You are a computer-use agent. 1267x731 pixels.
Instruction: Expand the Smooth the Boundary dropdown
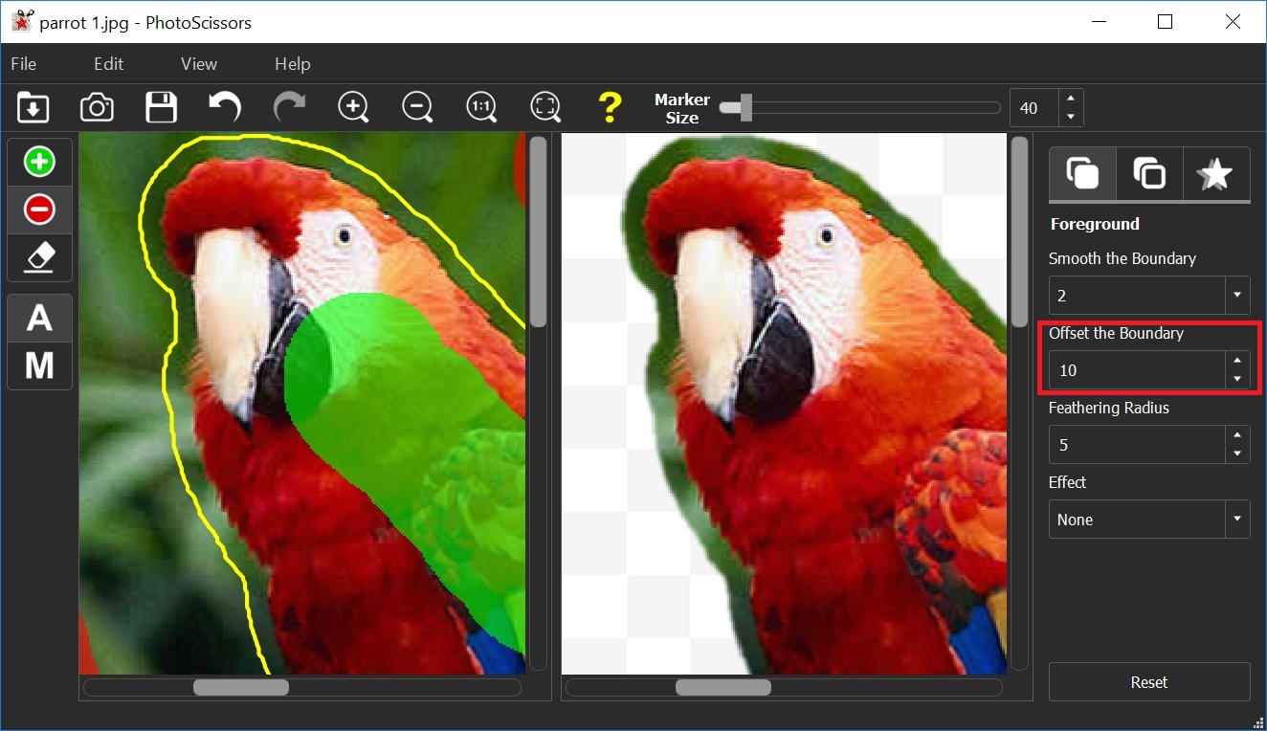1237,296
